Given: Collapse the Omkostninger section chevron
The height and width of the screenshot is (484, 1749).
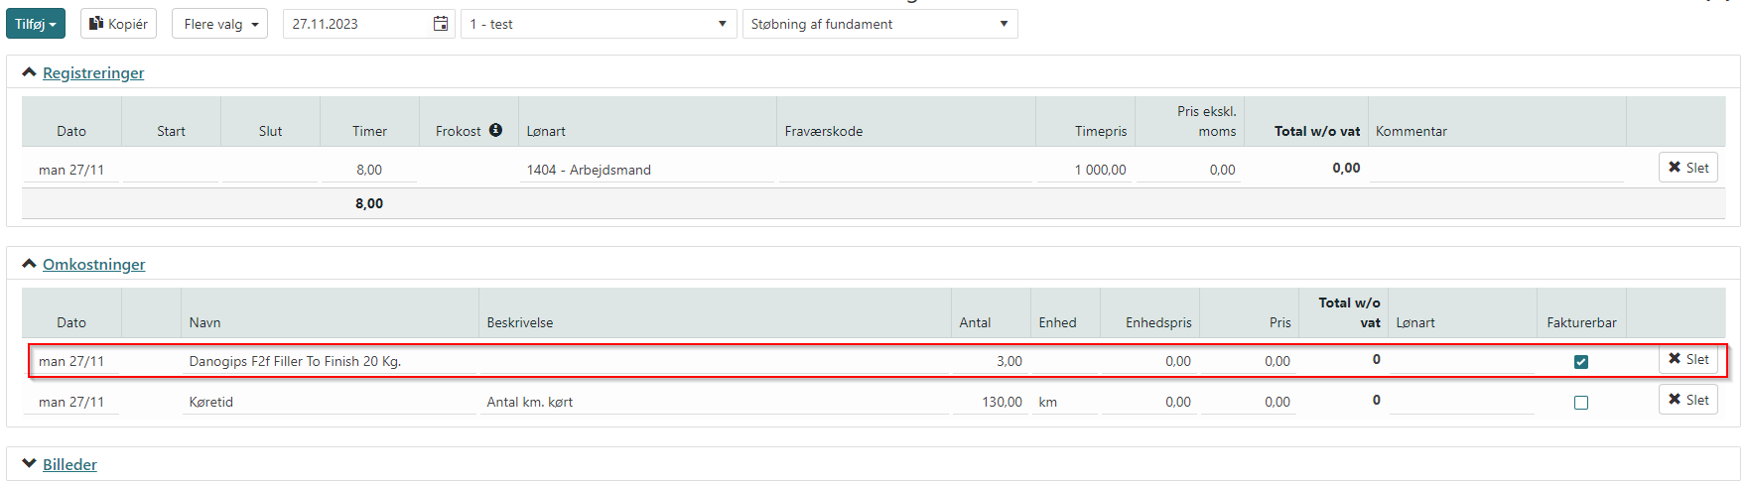Looking at the screenshot, I should click(x=29, y=264).
